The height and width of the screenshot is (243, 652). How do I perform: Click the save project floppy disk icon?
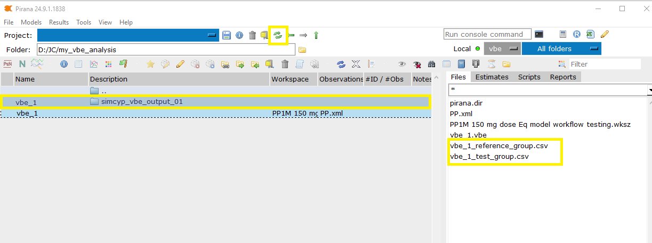pyautogui.click(x=227, y=35)
